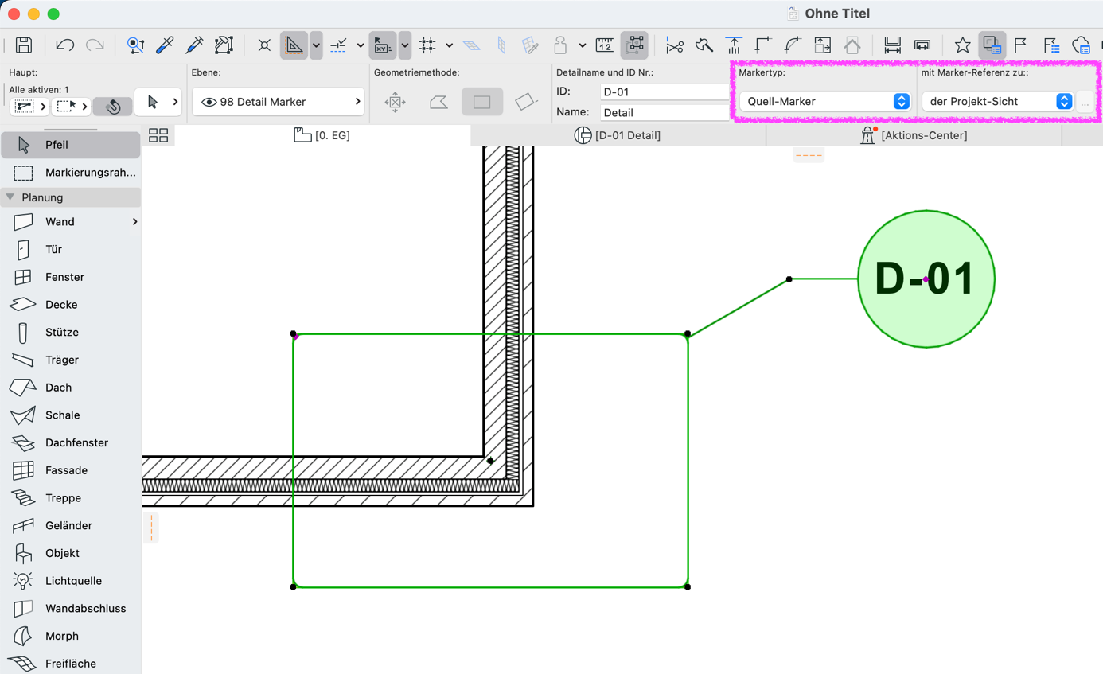Select the Tür tool
This screenshot has width=1103, height=674.
click(x=71, y=249)
